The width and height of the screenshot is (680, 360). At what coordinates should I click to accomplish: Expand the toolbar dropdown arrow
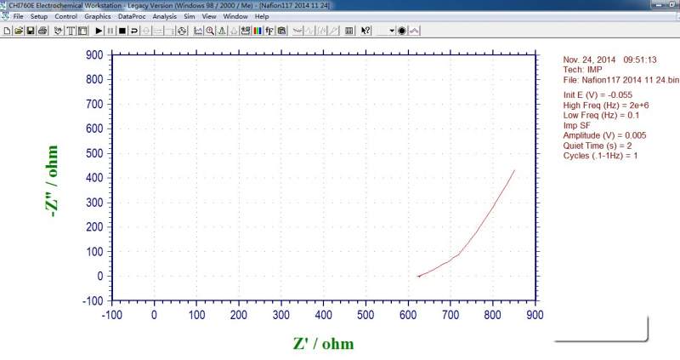pyautogui.click(x=392, y=31)
